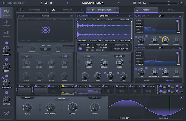Click the Filter FX macro link icon
The height and width of the screenshot is (121, 186).
point(7,43)
